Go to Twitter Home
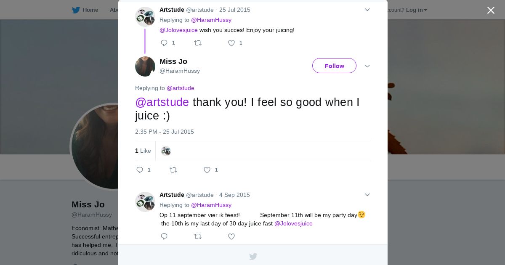The height and width of the screenshot is (265, 505). 85,10
